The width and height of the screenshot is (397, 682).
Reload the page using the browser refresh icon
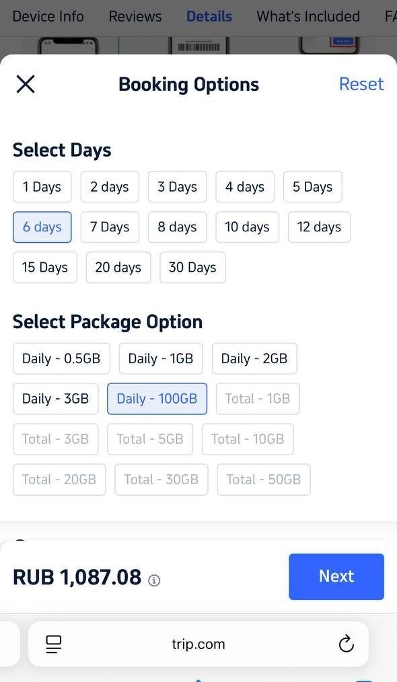point(346,644)
